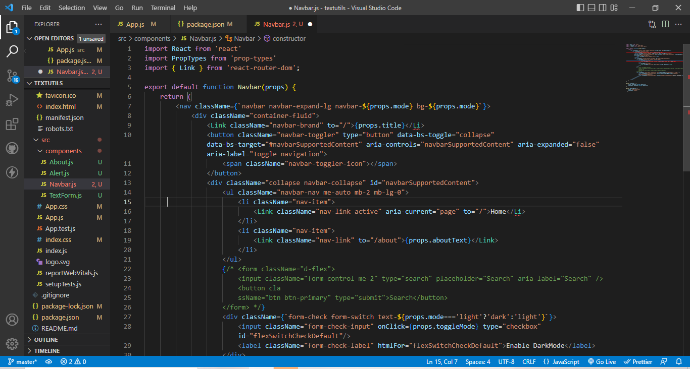Click the feedback icon in status bar
The height and width of the screenshot is (369, 690).
tap(665, 361)
